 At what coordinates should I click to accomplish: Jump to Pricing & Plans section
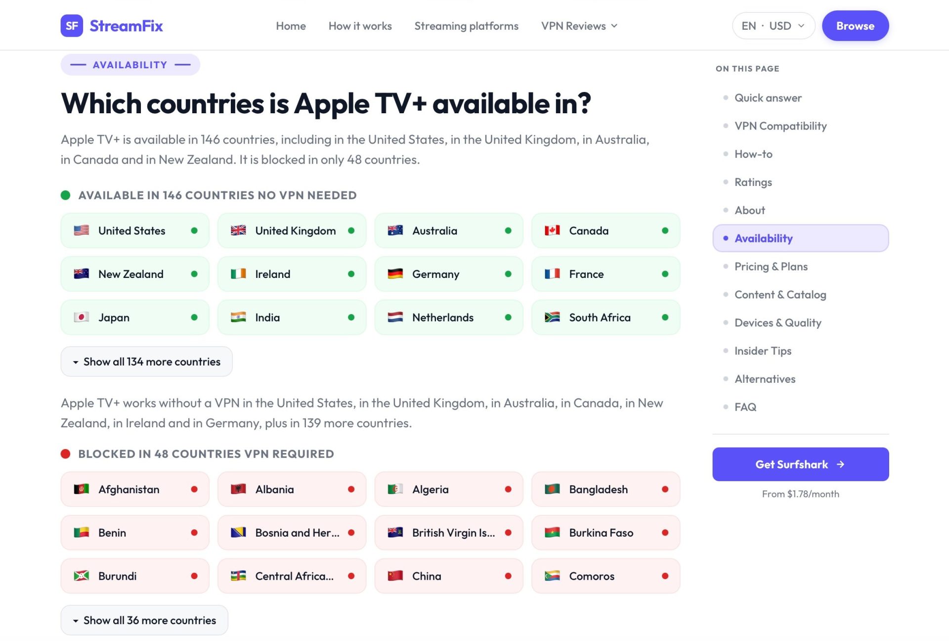point(771,267)
